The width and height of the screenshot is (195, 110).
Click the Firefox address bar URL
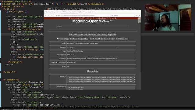coord(76,16)
